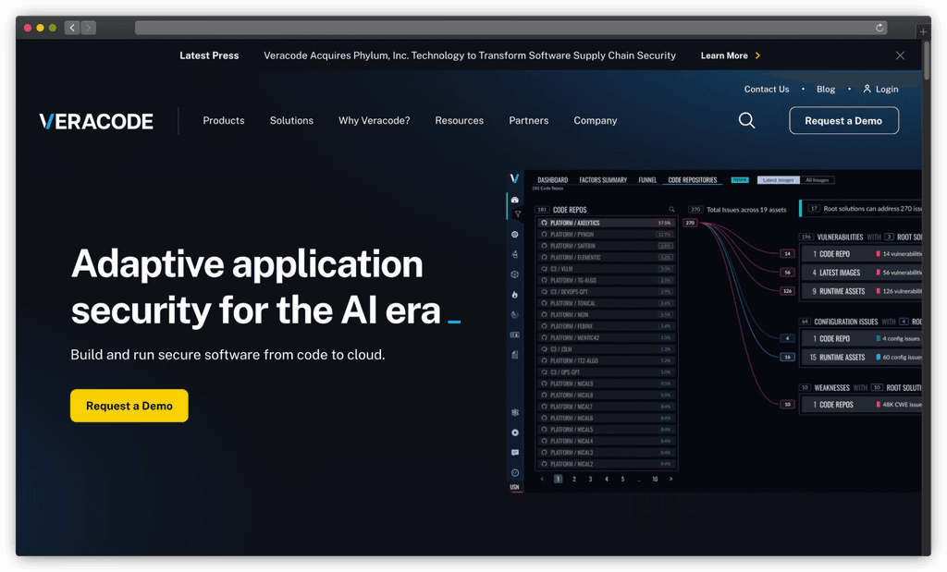Switch to the Funnel tab
The height and width of the screenshot is (572, 947).
point(647,179)
